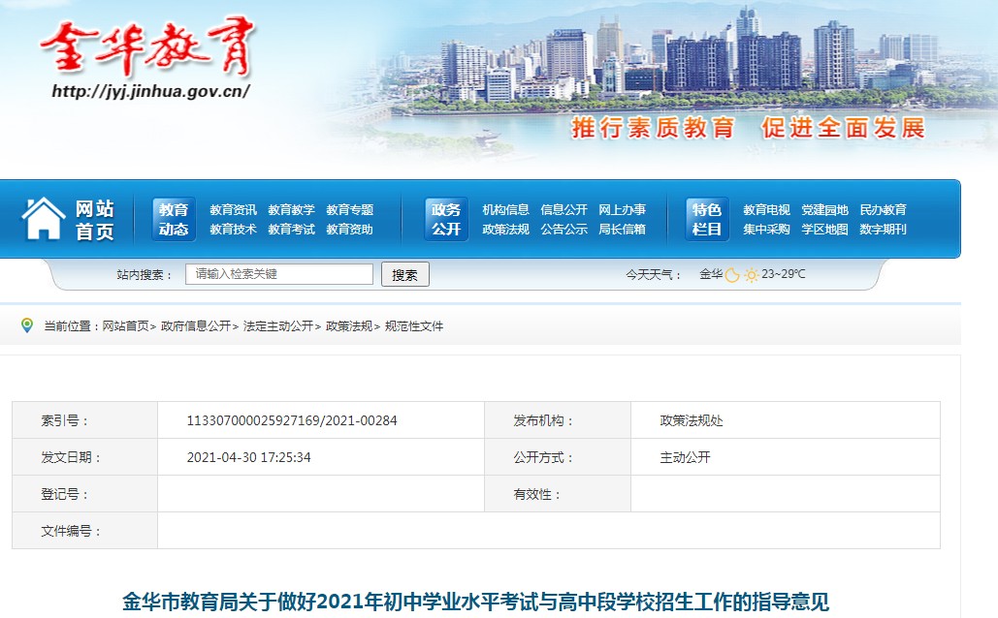Open 机构信息 link

505,210
